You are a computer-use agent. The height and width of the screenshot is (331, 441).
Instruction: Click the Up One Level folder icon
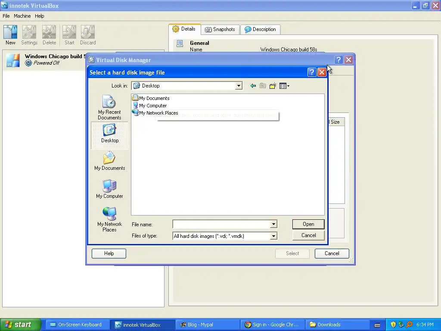point(263,86)
